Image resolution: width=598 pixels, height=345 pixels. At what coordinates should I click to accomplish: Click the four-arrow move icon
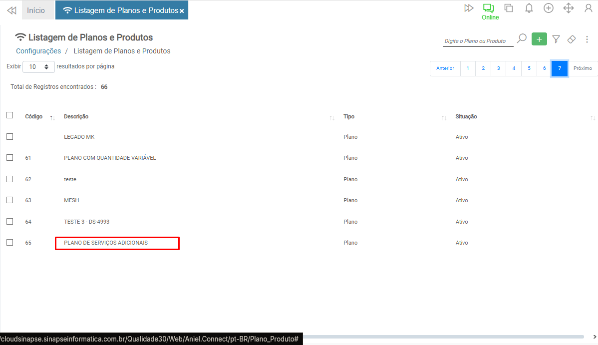point(568,8)
